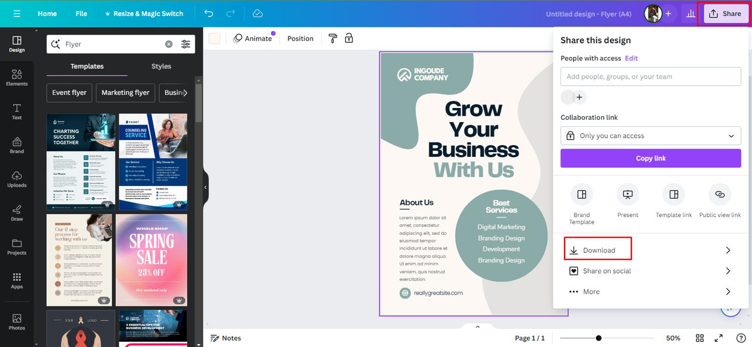This screenshot has height=347, width=752.
Task: Open grid view icon in bottom bar
Action: click(700, 338)
